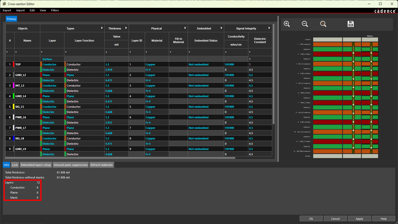Open the Export menu
The image size is (398, 224).
point(7,10)
